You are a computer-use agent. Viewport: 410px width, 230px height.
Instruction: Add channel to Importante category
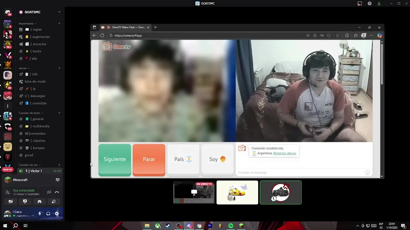[59, 23]
